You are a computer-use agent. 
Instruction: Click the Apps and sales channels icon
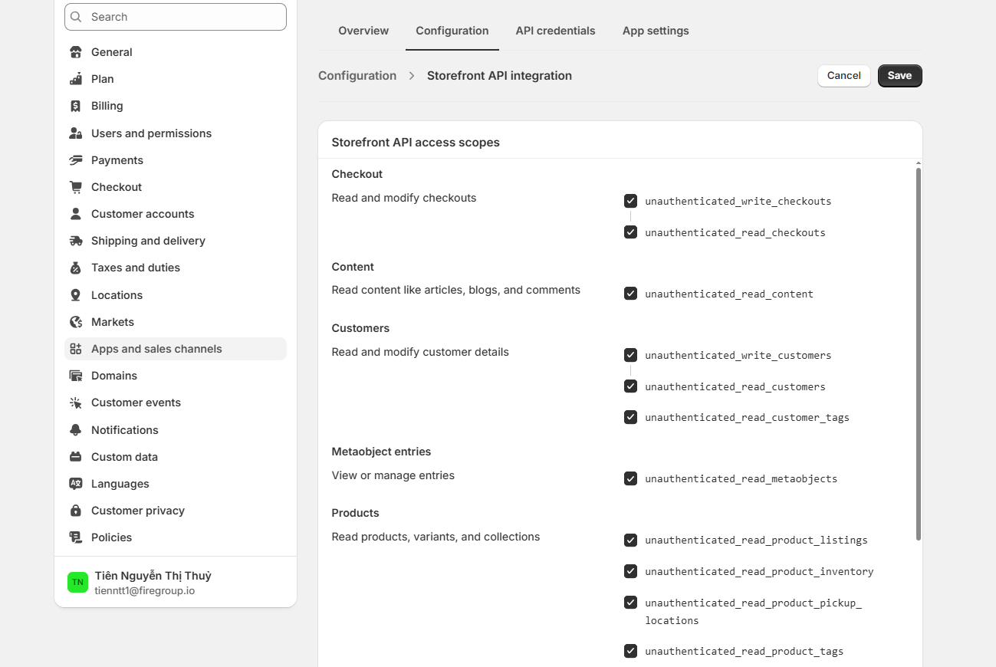point(75,349)
